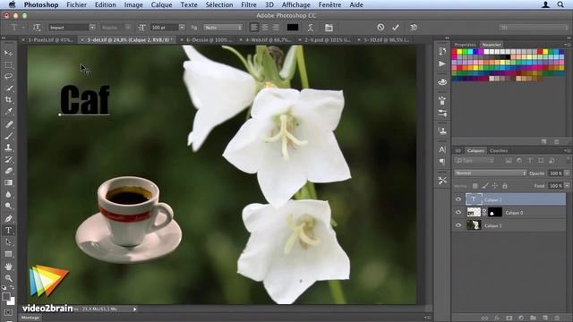Toggle lock transparent pixels
Screen dimensions: 573x322
click(x=475, y=186)
